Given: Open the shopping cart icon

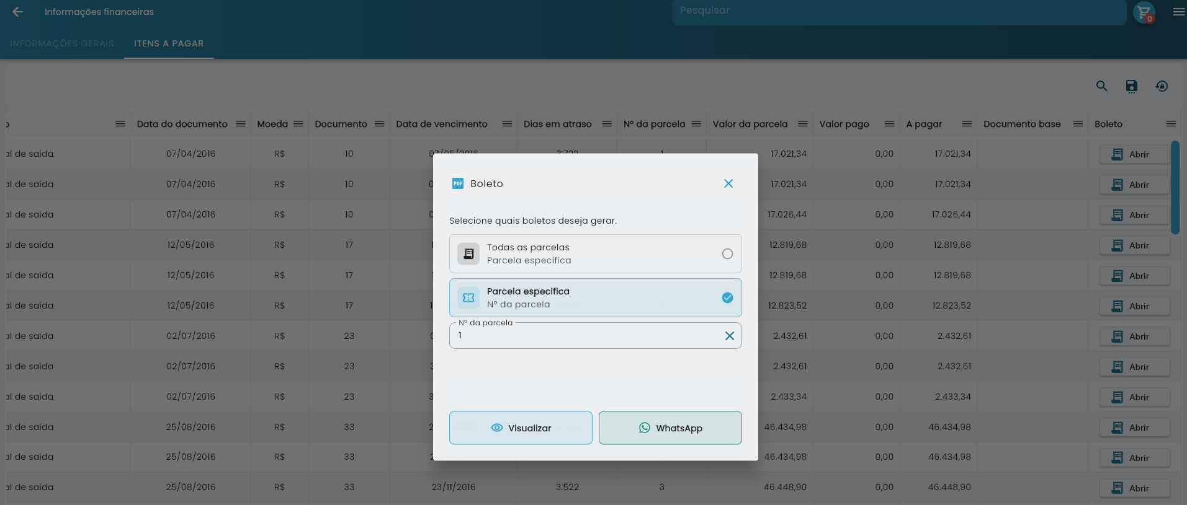Looking at the screenshot, I should pyautogui.click(x=1144, y=12).
